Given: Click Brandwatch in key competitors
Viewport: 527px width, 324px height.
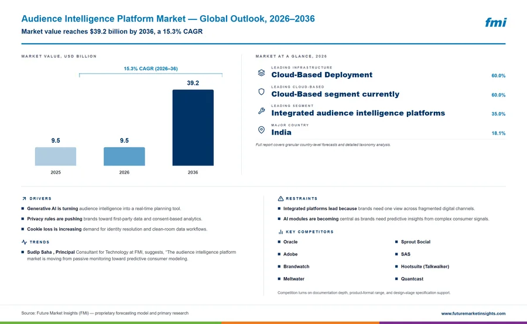Looking at the screenshot, I should [296, 267].
